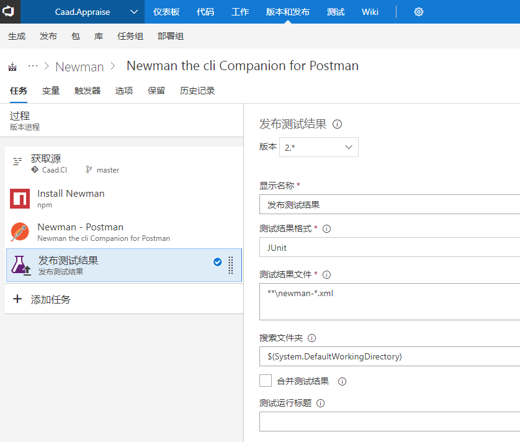
Task: Go to the 生成 sub-navigation
Action: [x=17, y=36]
